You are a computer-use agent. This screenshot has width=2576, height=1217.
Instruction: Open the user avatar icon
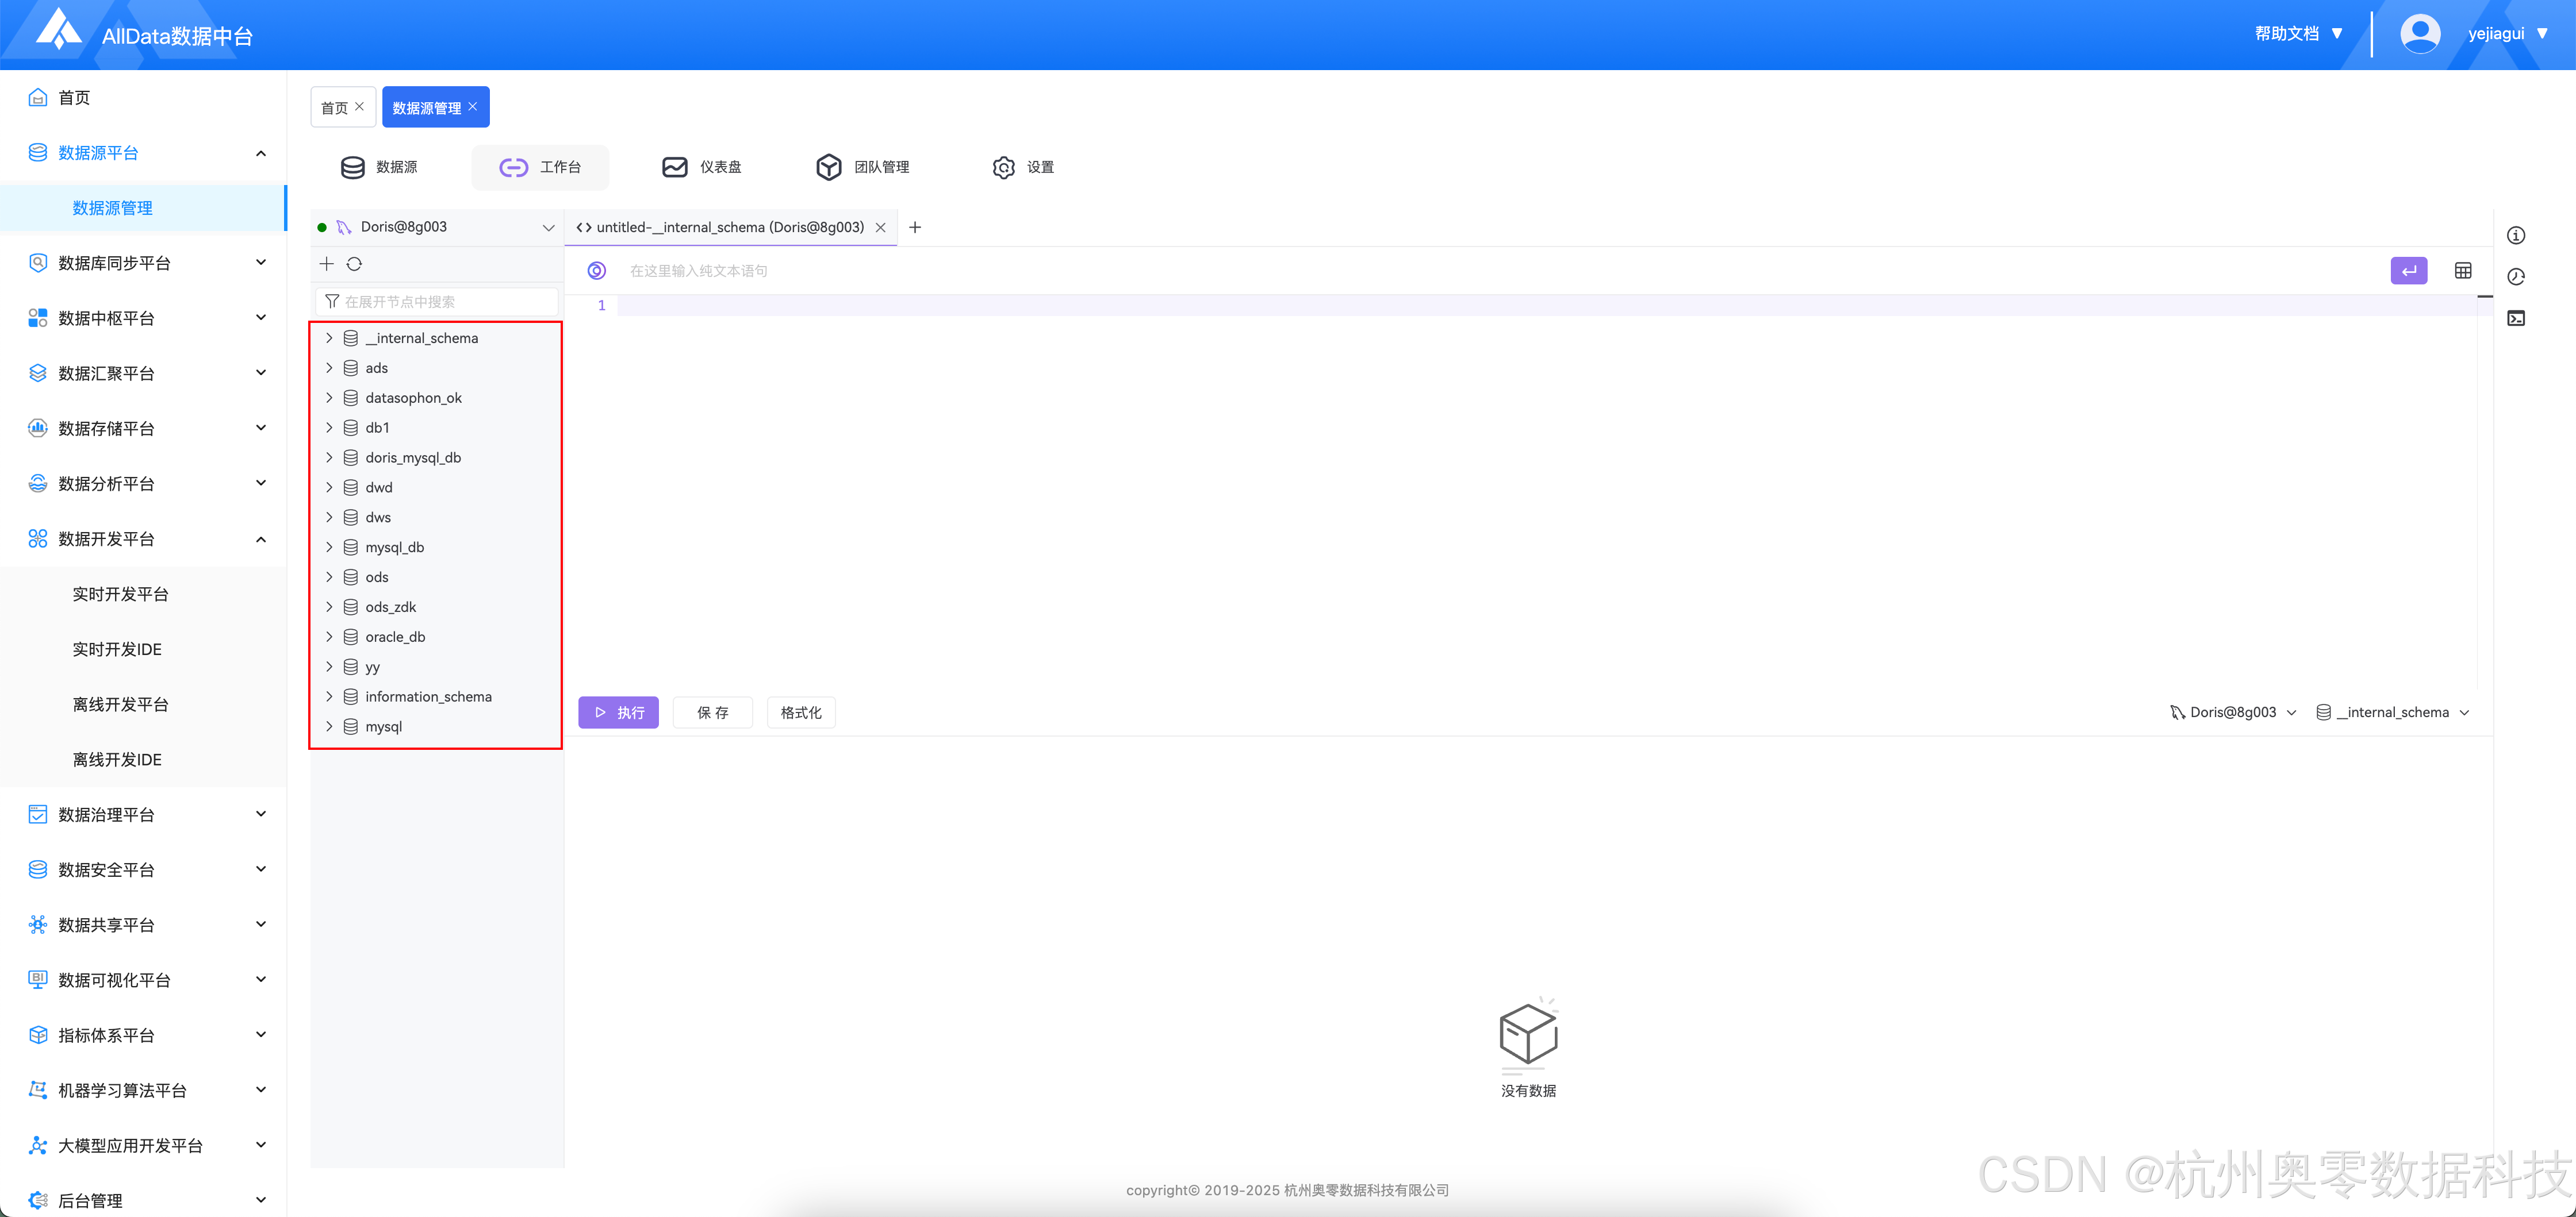pyautogui.click(x=2420, y=34)
